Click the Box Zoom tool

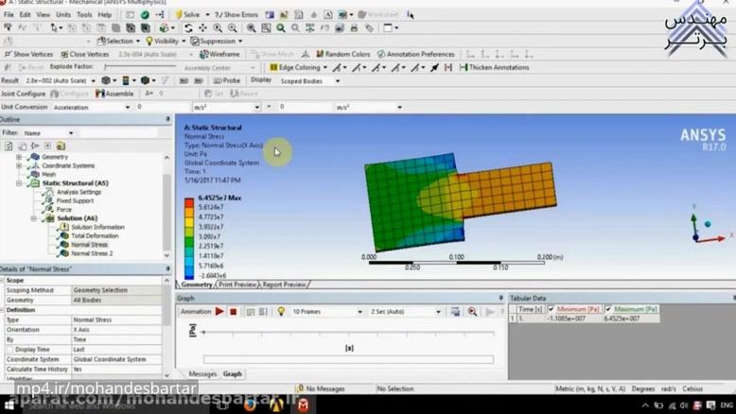pyautogui.click(x=233, y=28)
